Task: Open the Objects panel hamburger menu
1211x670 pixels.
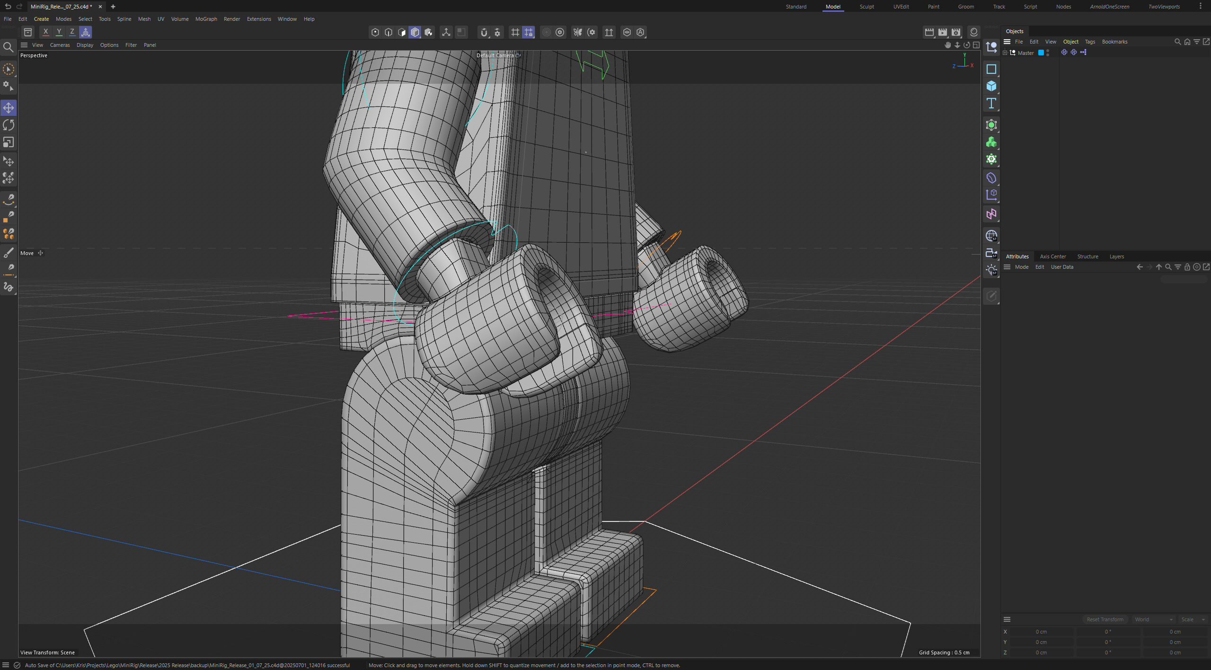Action: click(1007, 42)
